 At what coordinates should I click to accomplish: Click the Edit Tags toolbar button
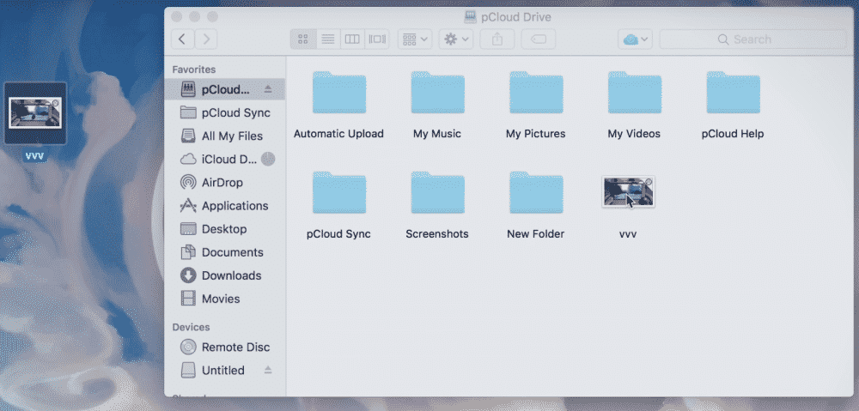539,39
